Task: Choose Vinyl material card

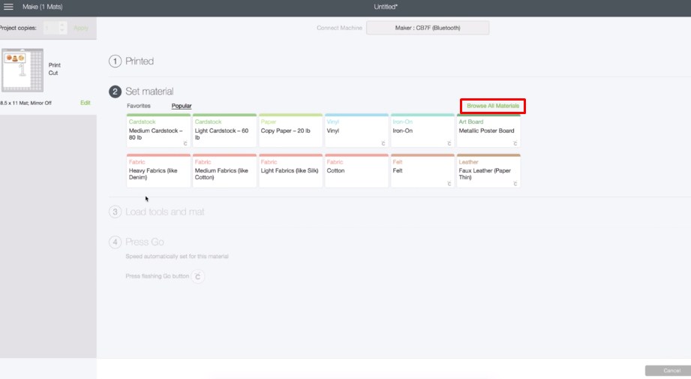Action: click(x=356, y=131)
